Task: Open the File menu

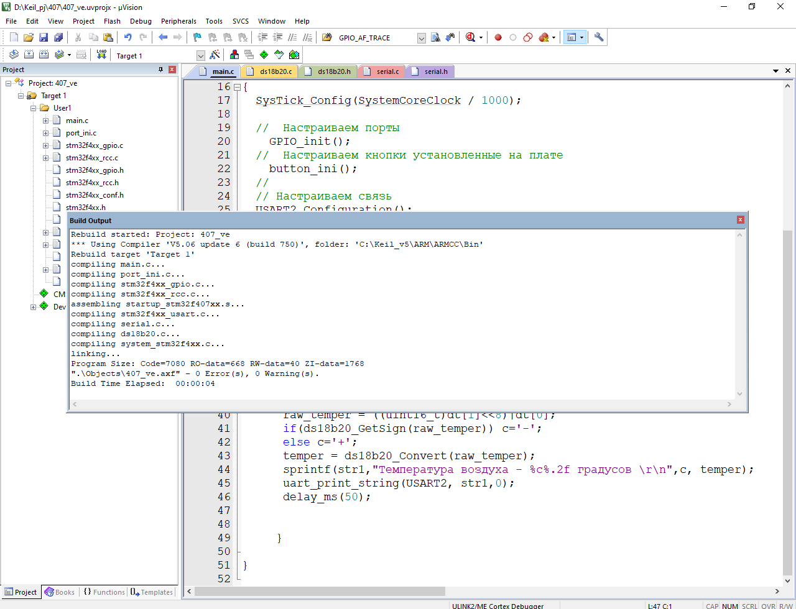Action: [11, 21]
